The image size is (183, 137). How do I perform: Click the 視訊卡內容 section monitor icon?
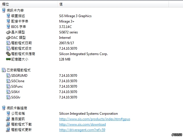click(4, 10)
